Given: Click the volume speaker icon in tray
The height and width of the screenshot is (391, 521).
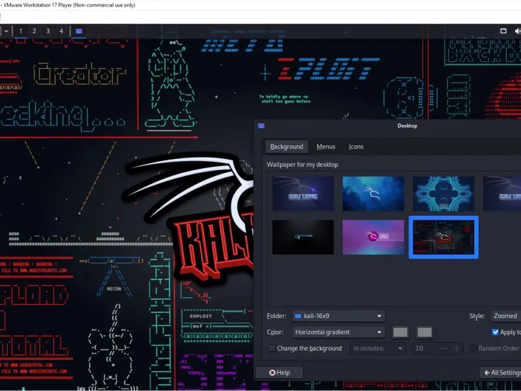Looking at the screenshot, I should 518,31.
